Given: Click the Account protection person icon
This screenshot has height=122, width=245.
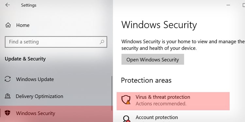Looking at the screenshot, I should click(126, 119).
